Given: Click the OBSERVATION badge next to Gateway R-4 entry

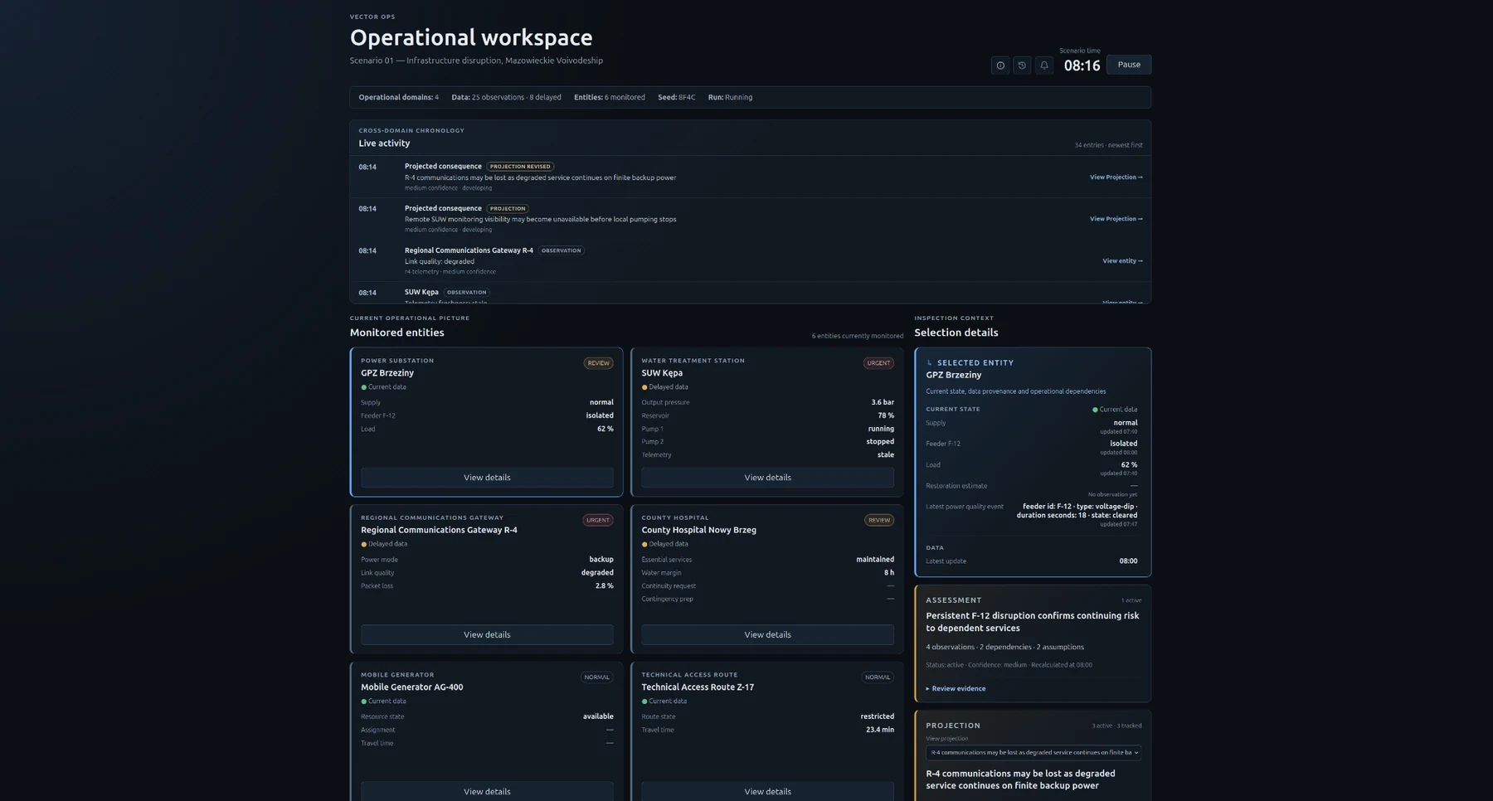Looking at the screenshot, I should coord(562,250).
